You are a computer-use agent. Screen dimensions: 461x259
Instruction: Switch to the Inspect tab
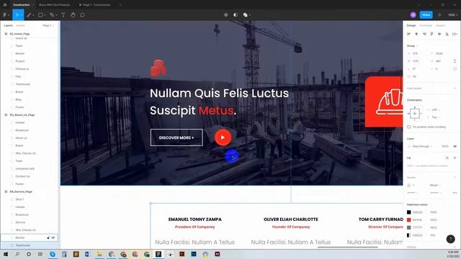pos(440,26)
